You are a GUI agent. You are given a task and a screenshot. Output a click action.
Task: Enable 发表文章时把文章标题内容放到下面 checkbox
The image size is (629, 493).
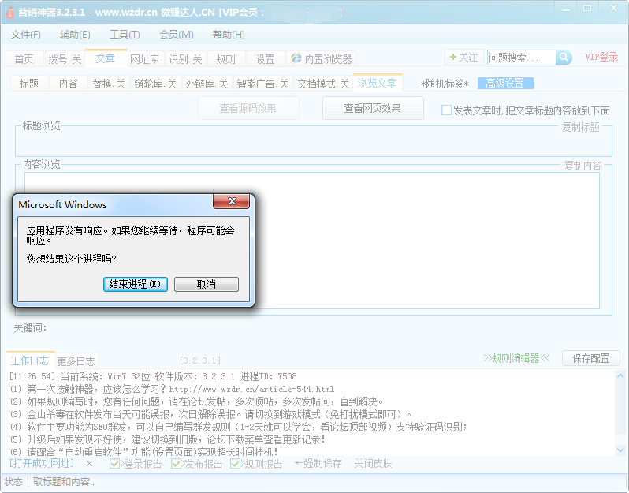click(446, 110)
